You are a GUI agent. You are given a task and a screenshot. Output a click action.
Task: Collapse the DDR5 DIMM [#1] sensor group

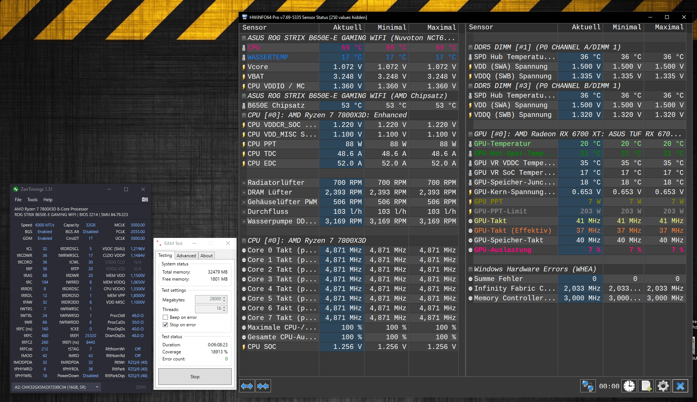(470, 48)
